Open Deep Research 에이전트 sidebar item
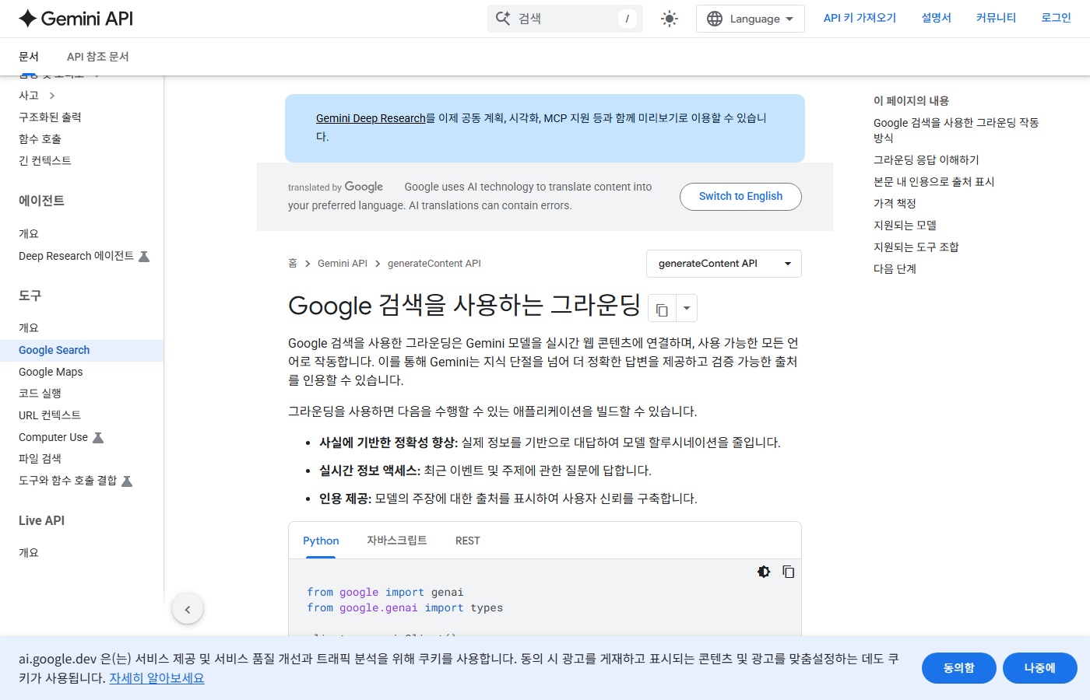This screenshot has height=700, width=1090. pos(76,256)
